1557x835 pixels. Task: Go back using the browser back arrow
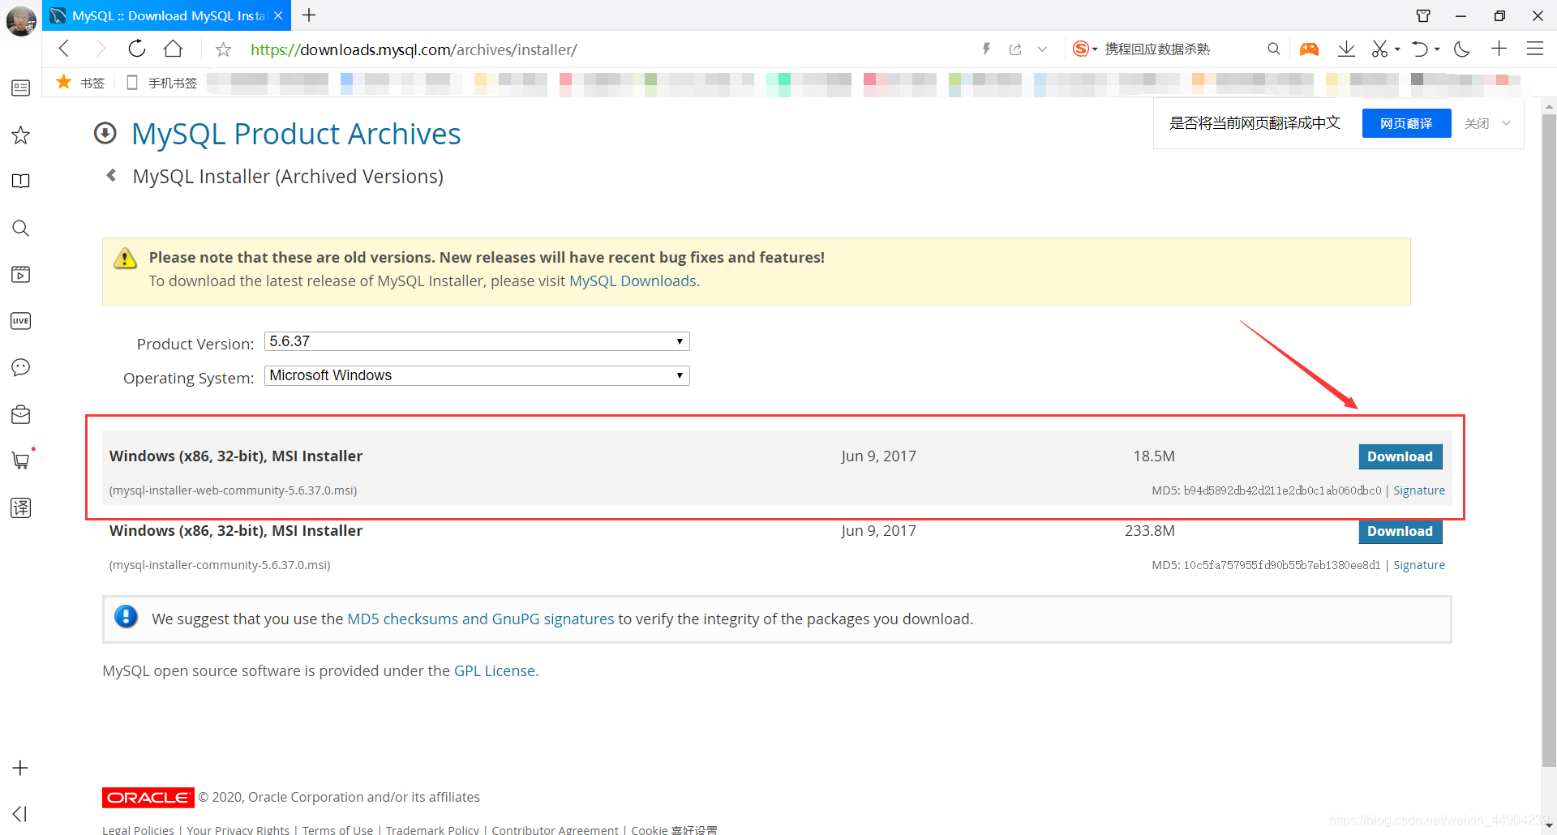64,49
